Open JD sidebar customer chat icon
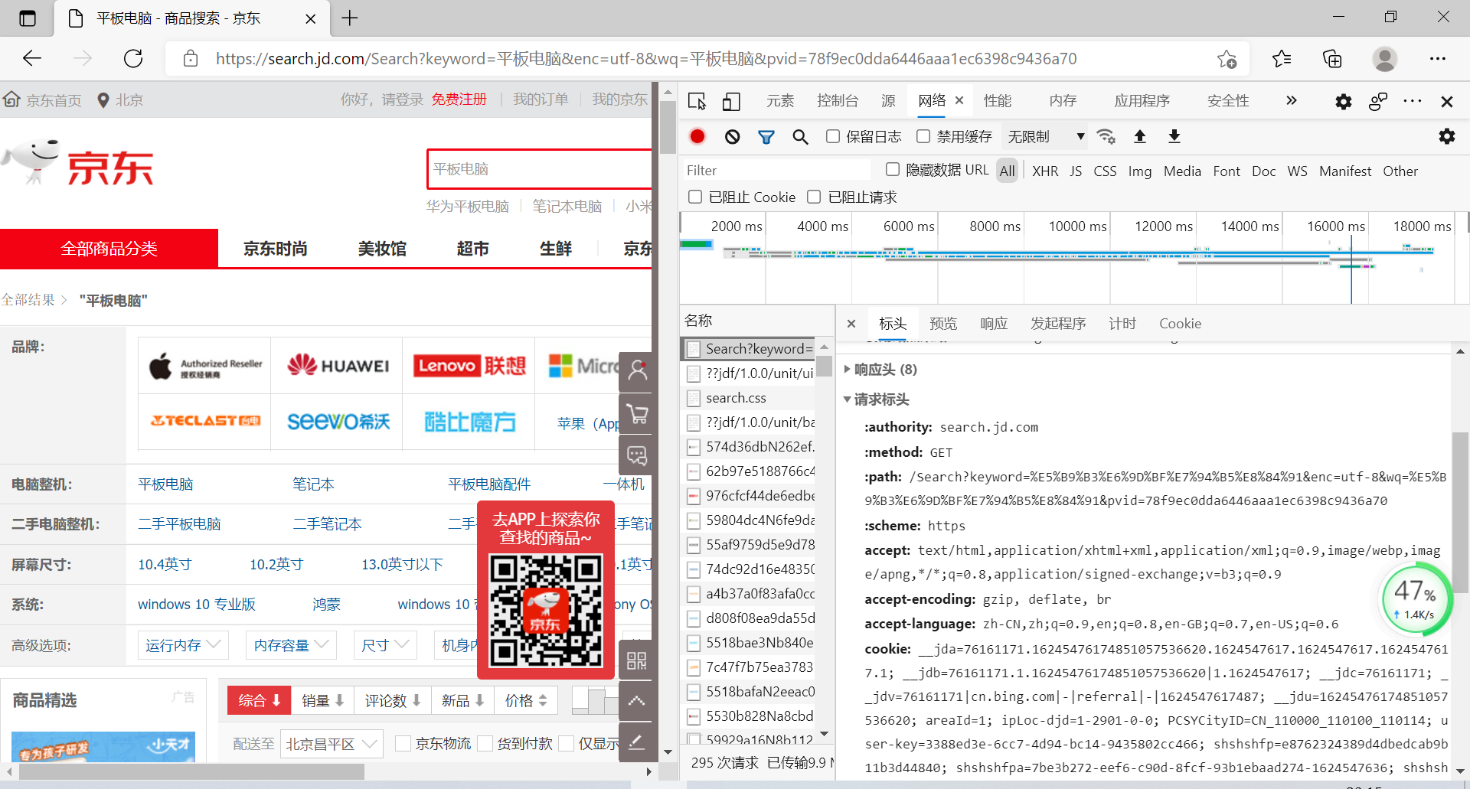This screenshot has height=789, width=1470. pyautogui.click(x=637, y=456)
